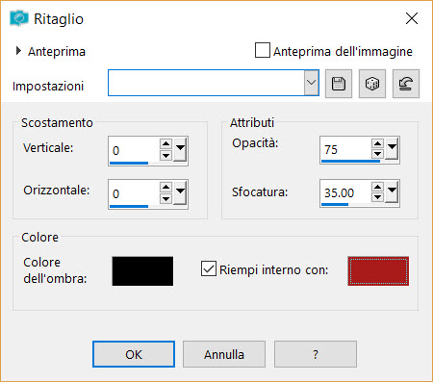Confirm the dialog with OK

point(134,354)
